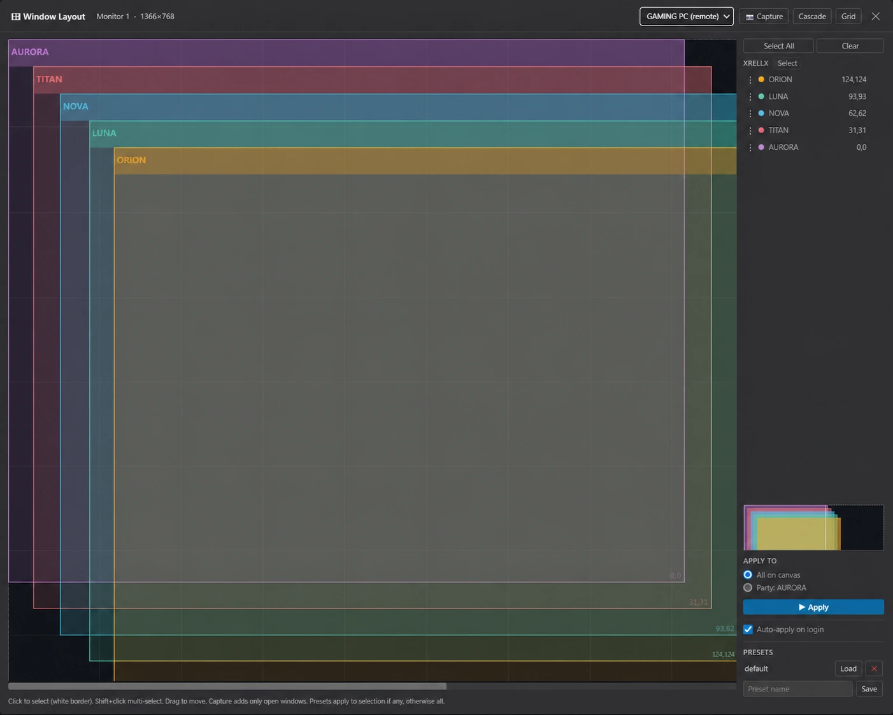Click the canvas horizontal scrollbar

tap(227, 686)
